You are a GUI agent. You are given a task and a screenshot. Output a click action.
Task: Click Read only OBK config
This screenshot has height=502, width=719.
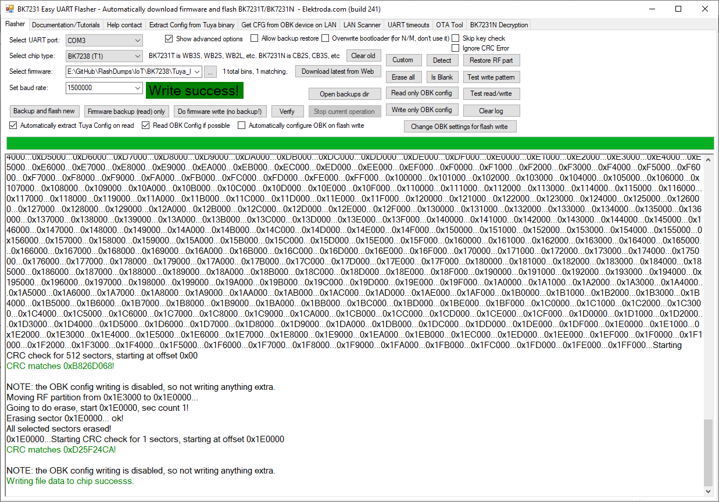click(x=421, y=93)
